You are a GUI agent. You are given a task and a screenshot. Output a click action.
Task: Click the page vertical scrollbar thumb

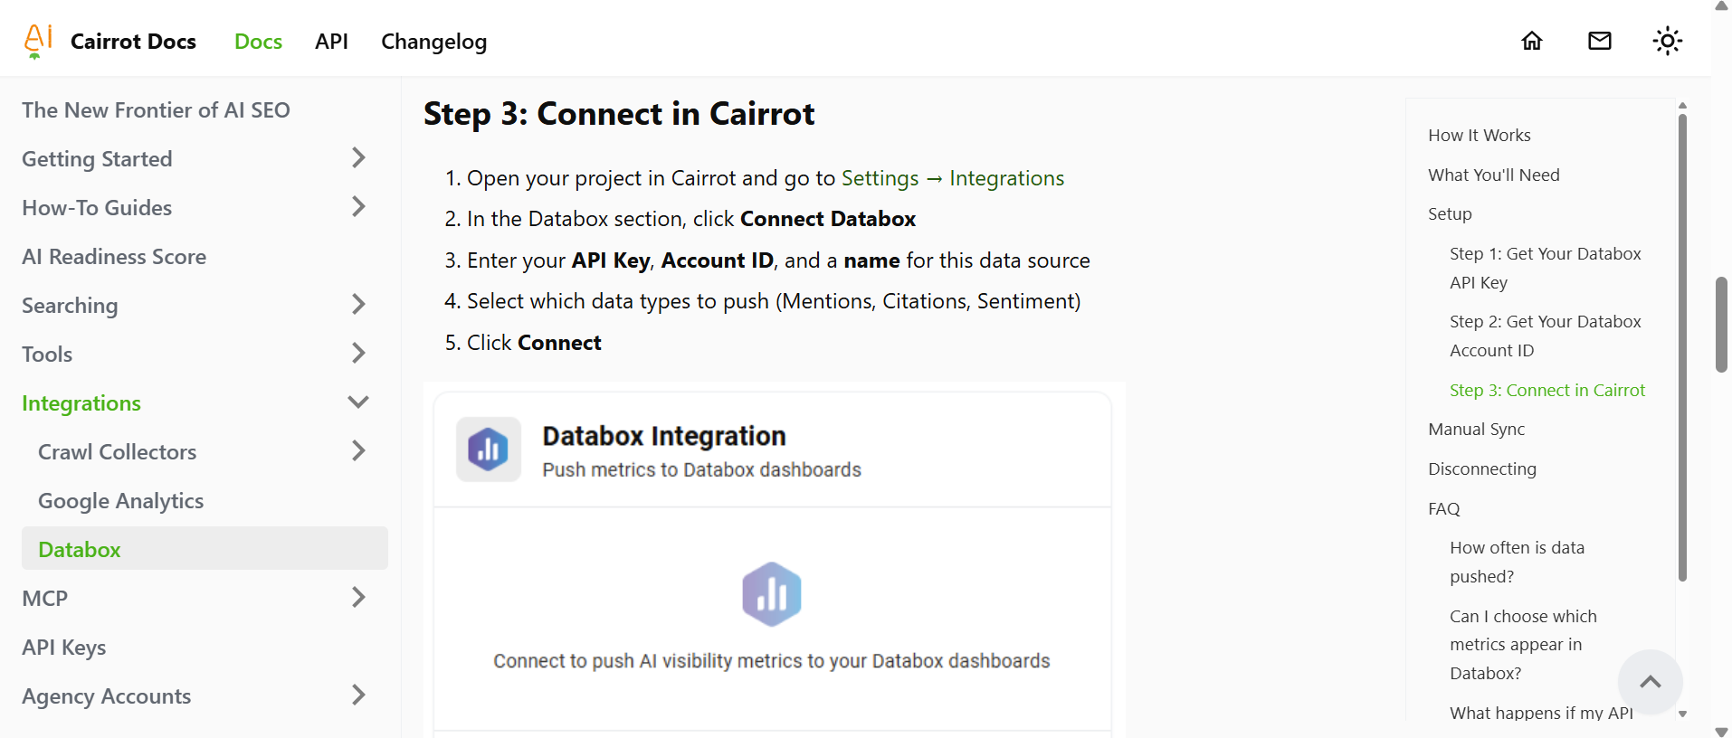coord(1721,325)
